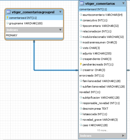
Task: Click the diamond icon beside descnoimpresa TEXT
Action: point(81,108)
